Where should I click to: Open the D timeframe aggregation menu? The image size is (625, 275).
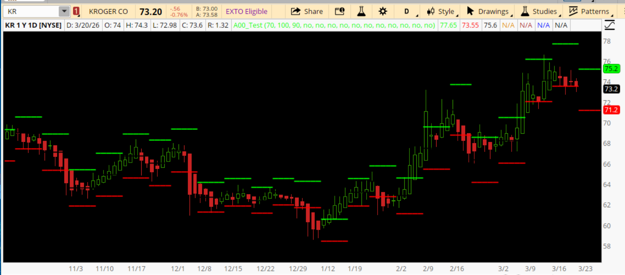point(407,11)
